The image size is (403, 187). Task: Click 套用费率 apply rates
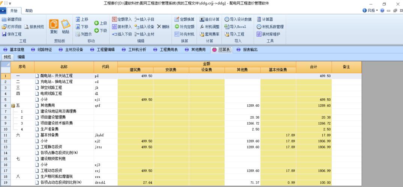[x=209, y=34]
